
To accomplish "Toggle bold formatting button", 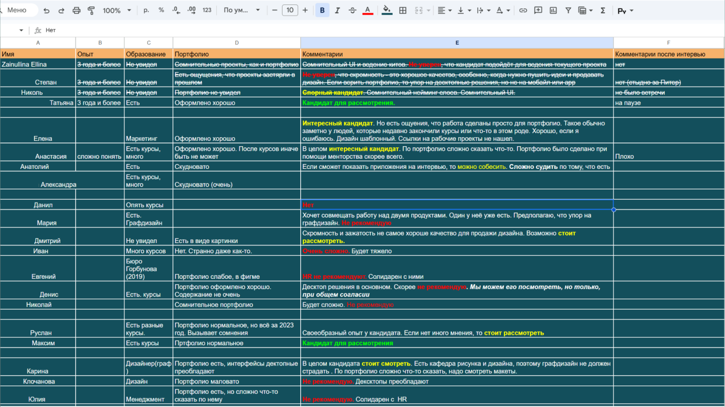I will pyautogui.click(x=322, y=11).
